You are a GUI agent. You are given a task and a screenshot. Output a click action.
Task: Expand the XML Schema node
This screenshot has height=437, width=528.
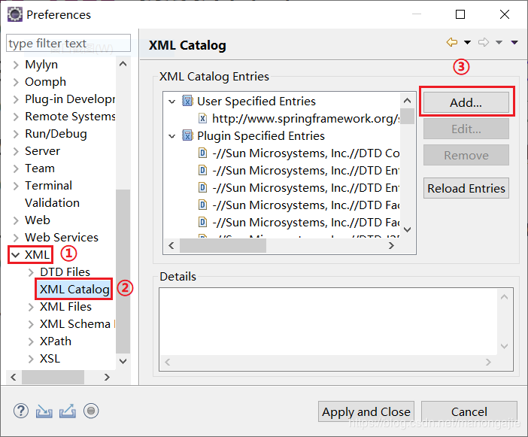[31, 324]
